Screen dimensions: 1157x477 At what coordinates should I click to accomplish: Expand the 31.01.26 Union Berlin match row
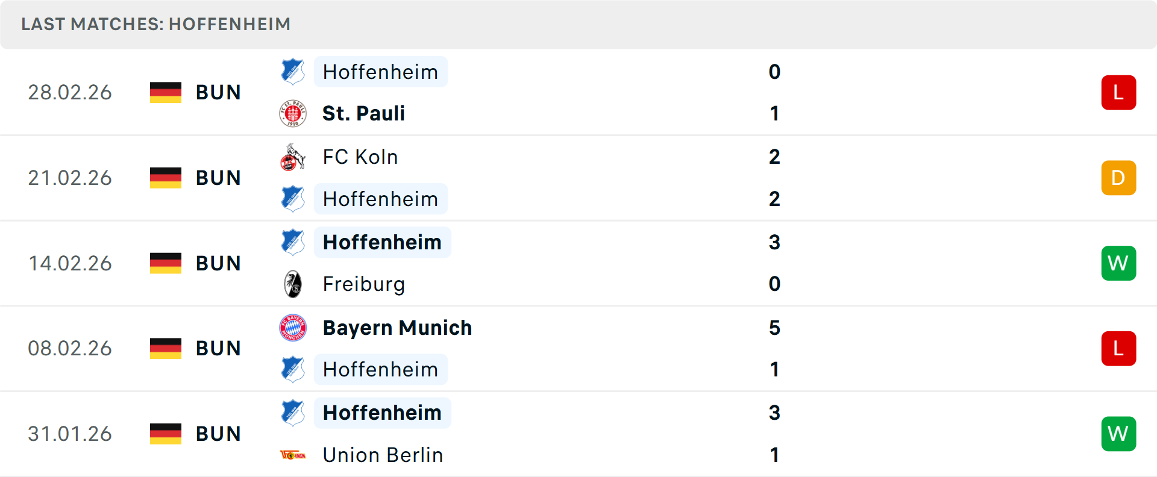578,434
